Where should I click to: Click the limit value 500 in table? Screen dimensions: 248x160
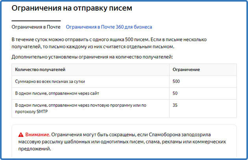[176, 81]
